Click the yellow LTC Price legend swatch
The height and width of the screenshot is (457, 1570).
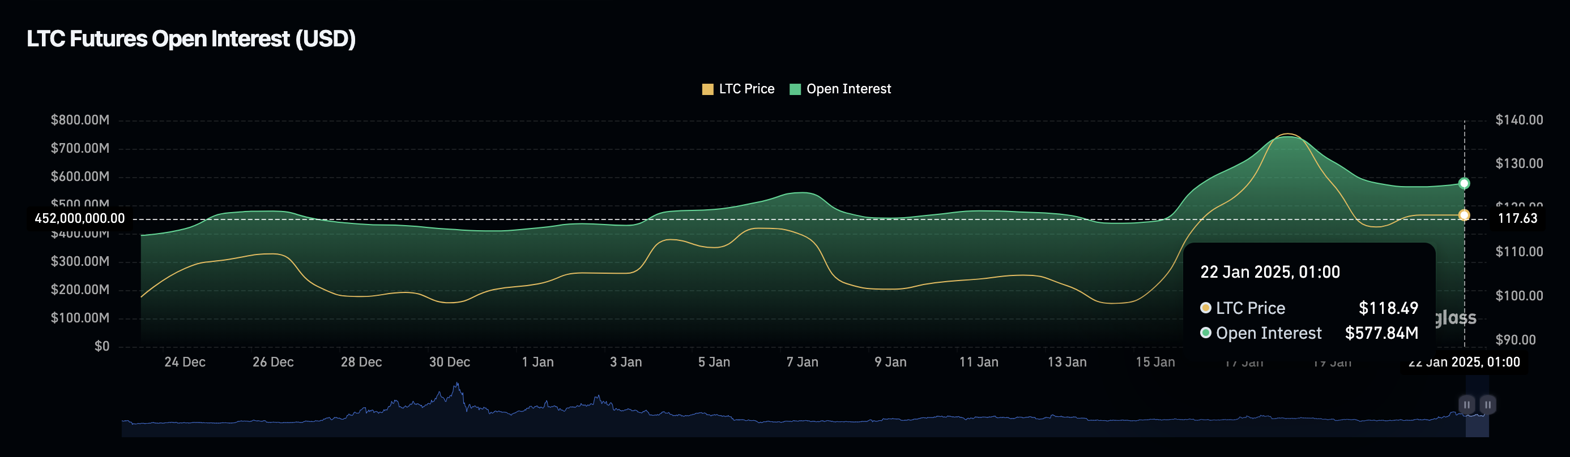707,89
